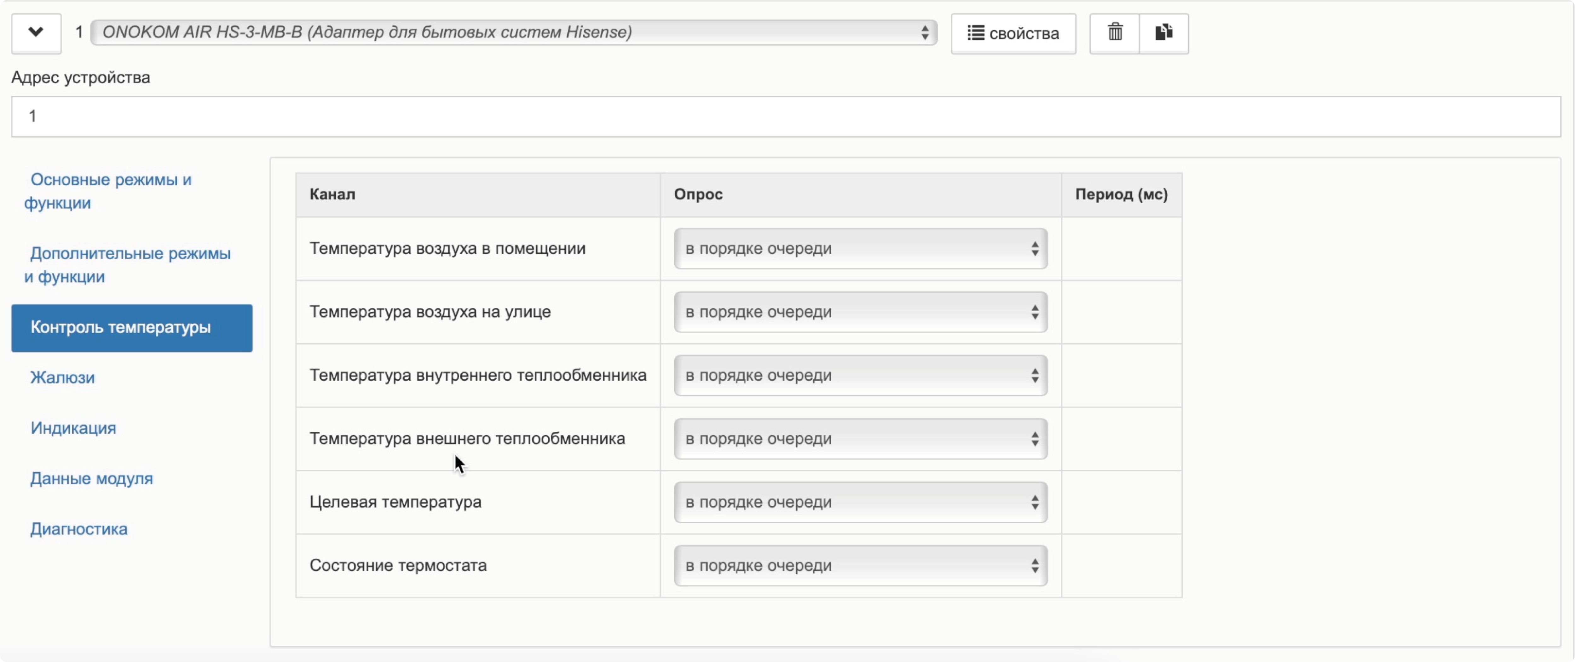Expand polling select for внешнего теплообменника
1575x662 pixels.
pos(860,439)
